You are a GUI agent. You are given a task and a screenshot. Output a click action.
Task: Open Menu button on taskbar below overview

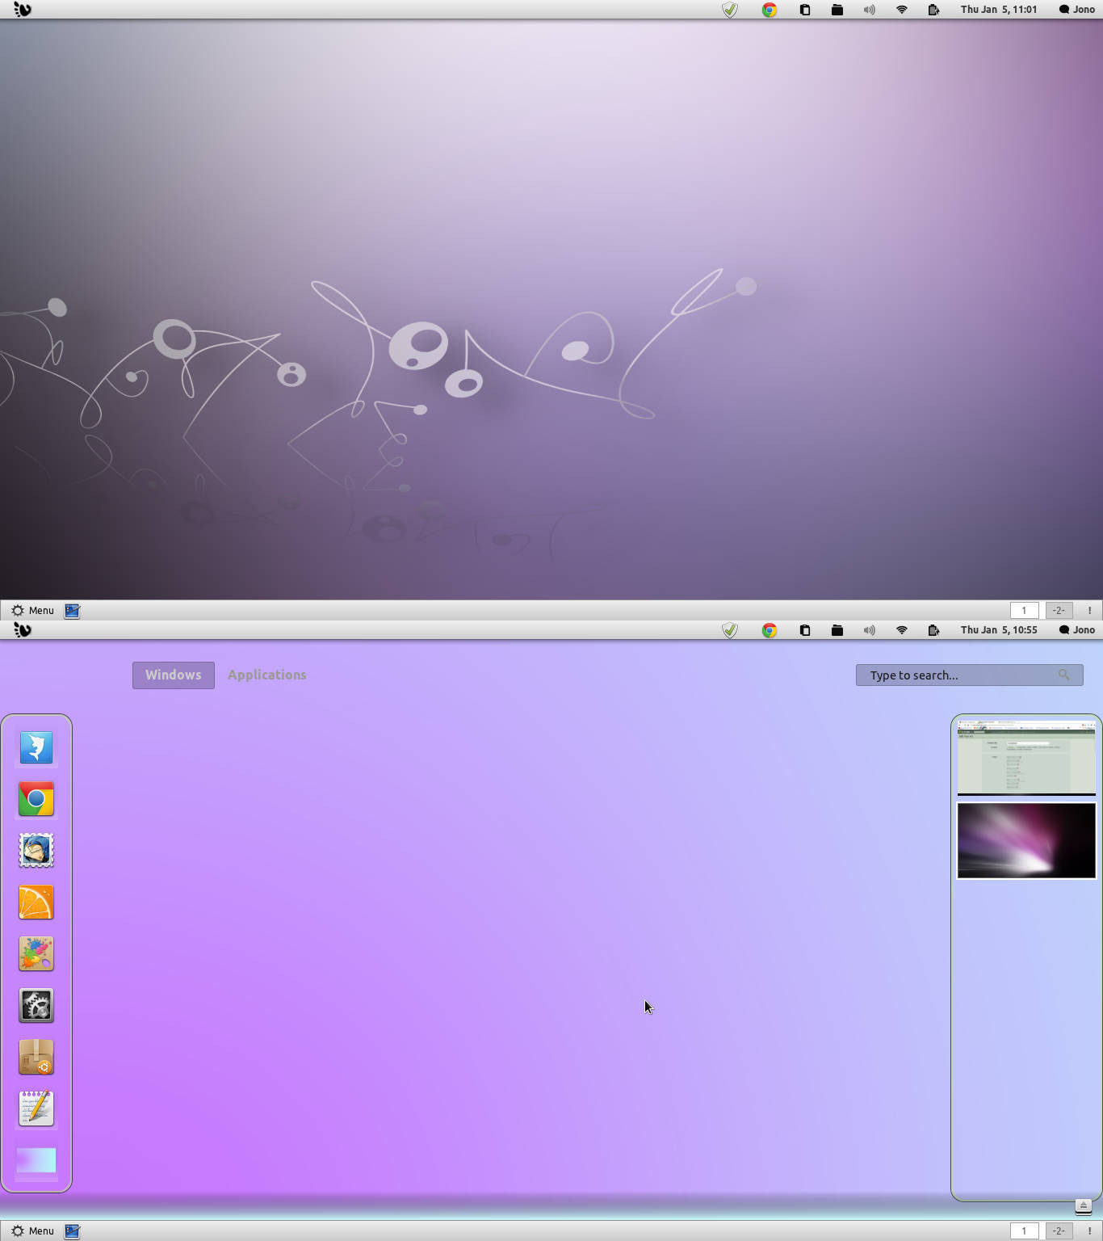(x=32, y=1231)
